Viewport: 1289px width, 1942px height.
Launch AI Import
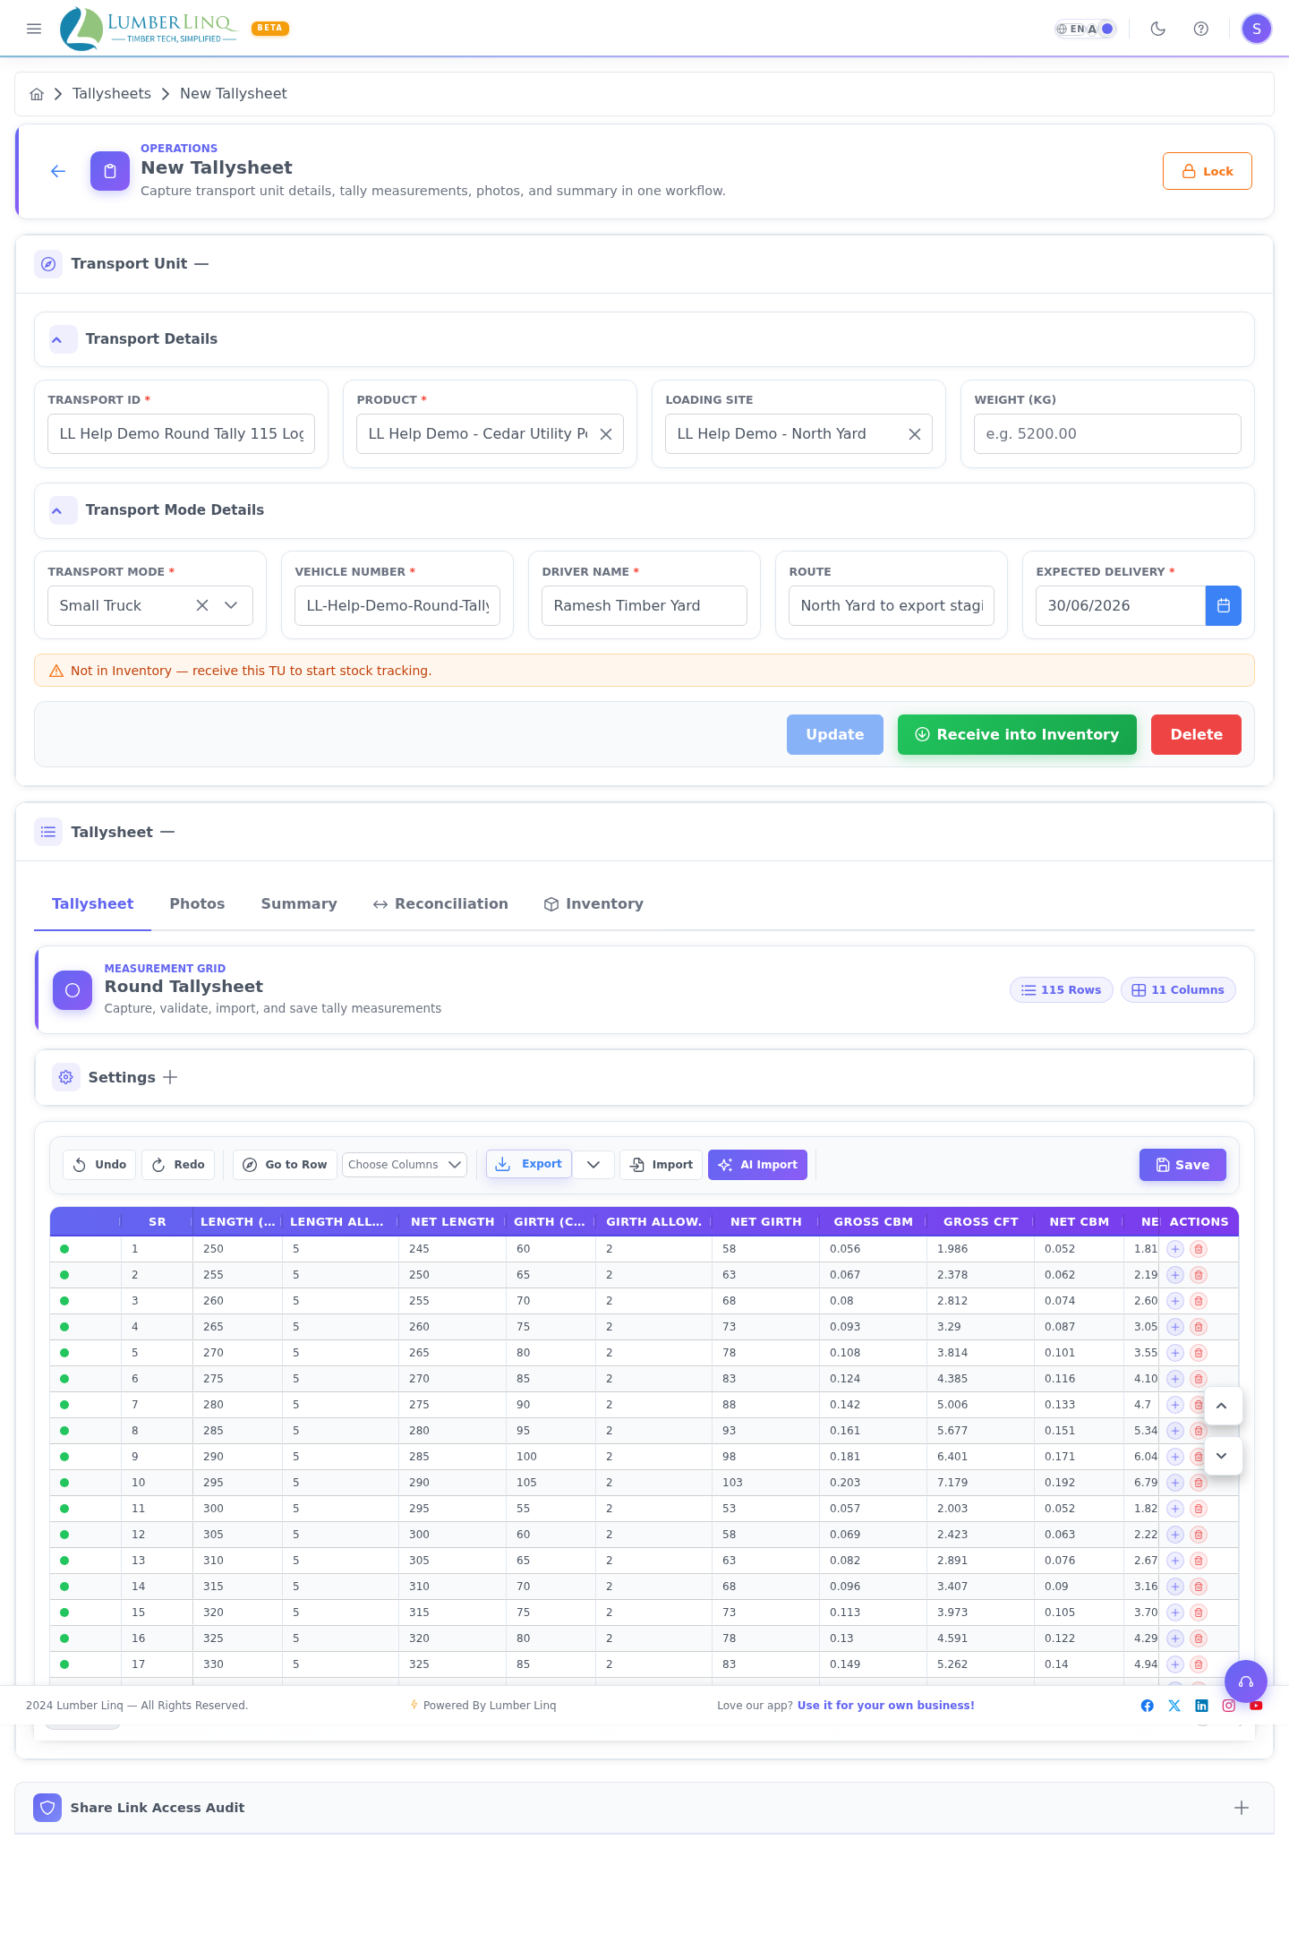point(757,1165)
